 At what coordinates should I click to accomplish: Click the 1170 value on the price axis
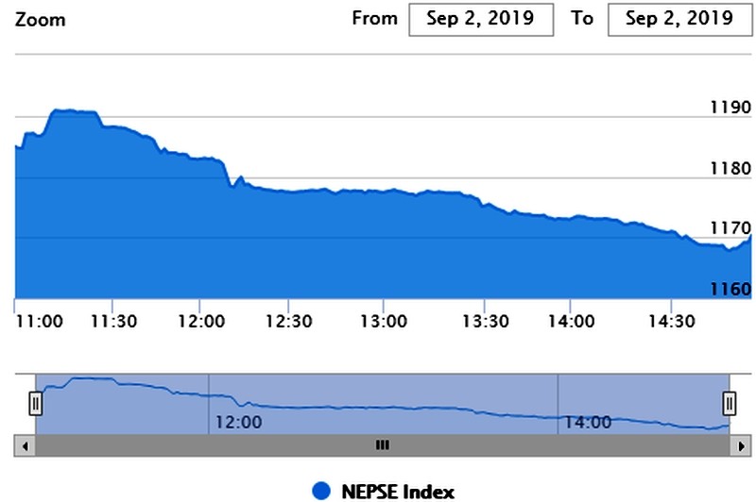[x=730, y=228]
